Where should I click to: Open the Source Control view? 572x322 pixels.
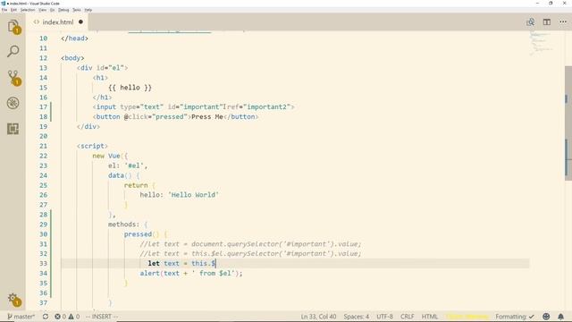[x=13, y=78]
